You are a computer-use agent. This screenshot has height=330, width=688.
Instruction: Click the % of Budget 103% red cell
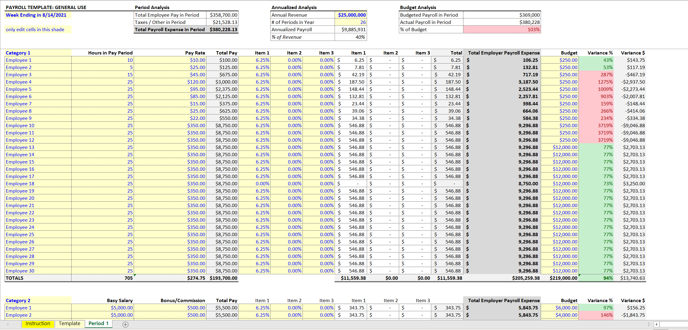click(502, 29)
